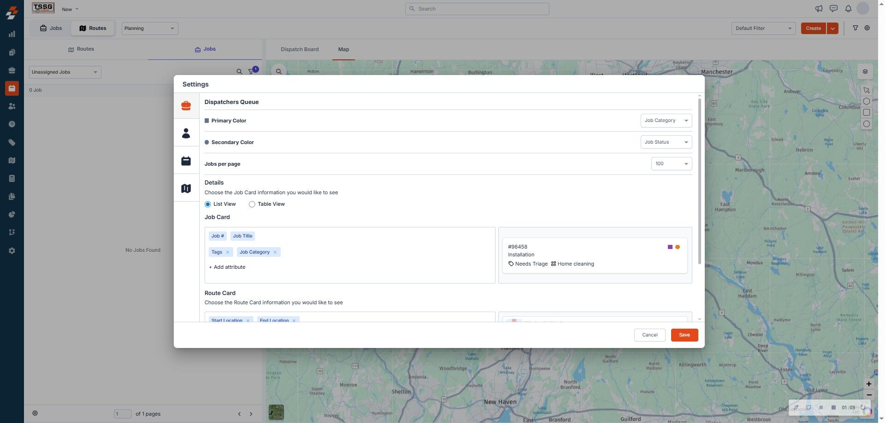Switch to the Routes tab in left panel
The width and height of the screenshot is (885, 423).
81,49
